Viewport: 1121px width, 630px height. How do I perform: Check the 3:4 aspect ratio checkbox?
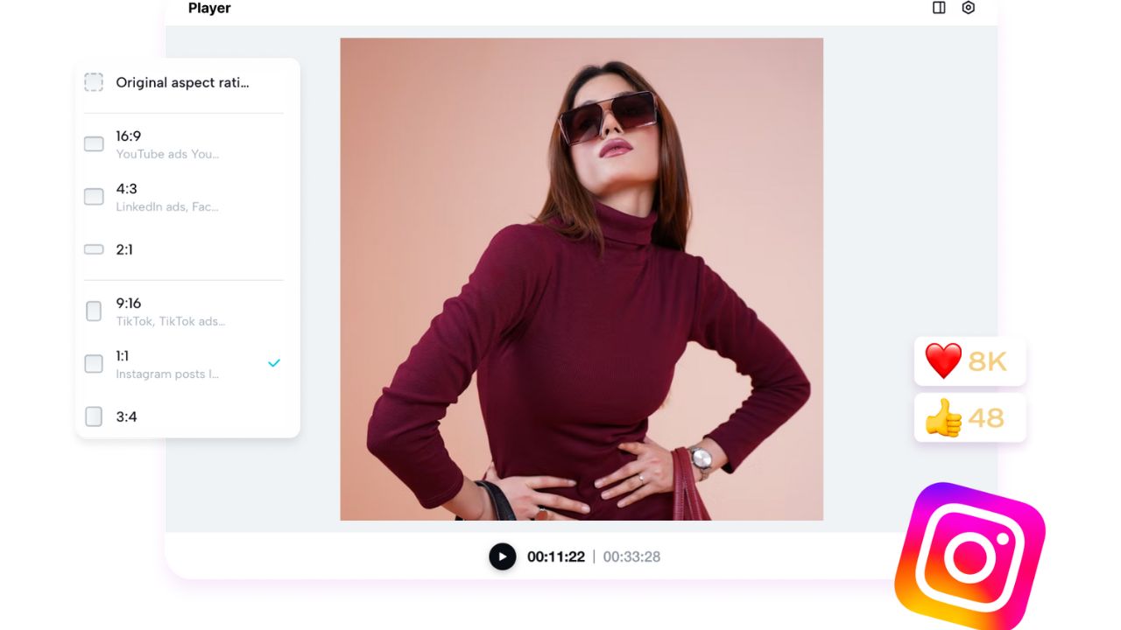click(x=94, y=416)
